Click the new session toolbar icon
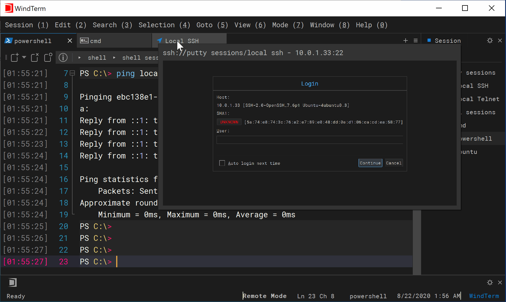 15,57
